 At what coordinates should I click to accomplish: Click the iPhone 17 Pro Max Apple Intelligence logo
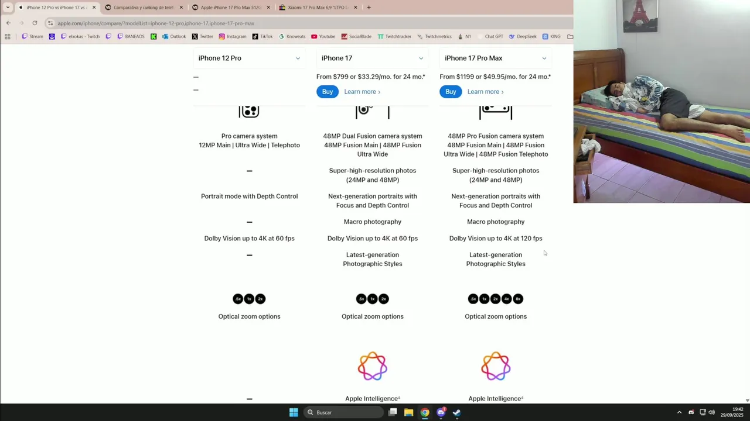[x=496, y=367]
